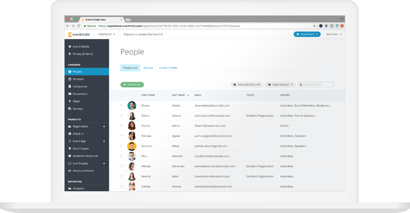Click the browser forward arrow
This screenshot has height=213, width=410.
73,26
